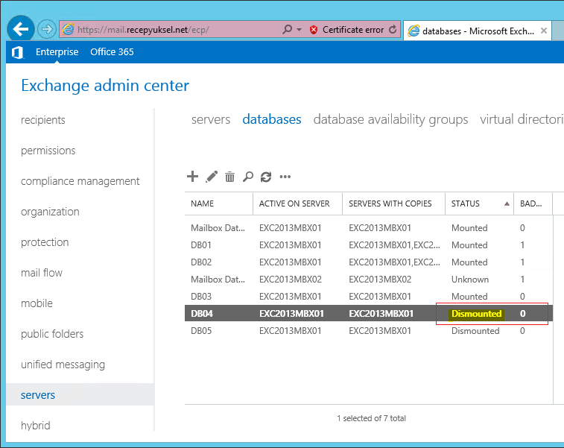Click Dismounted status of DB04
564x448 pixels.
coord(476,314)
